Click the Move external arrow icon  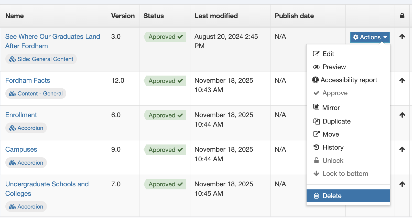coord(316,134)
